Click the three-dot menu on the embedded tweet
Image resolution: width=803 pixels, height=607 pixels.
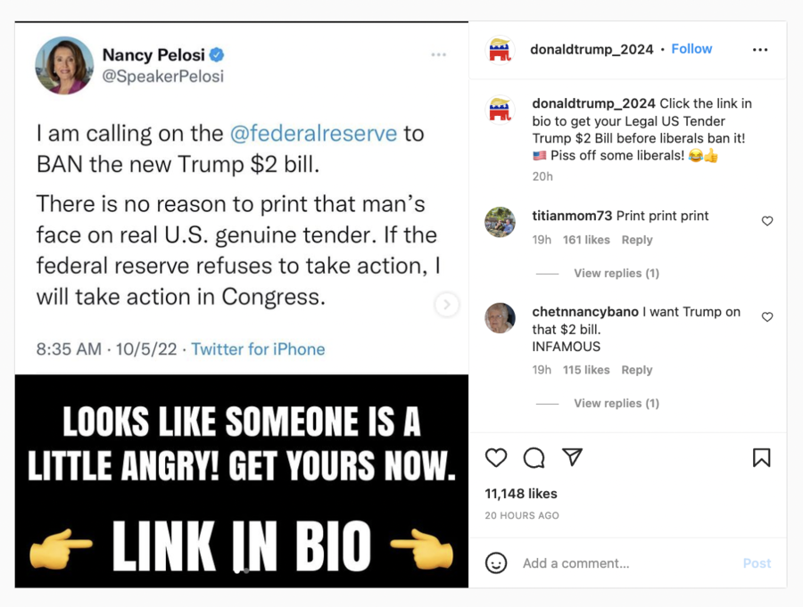(x=438, y=55)
